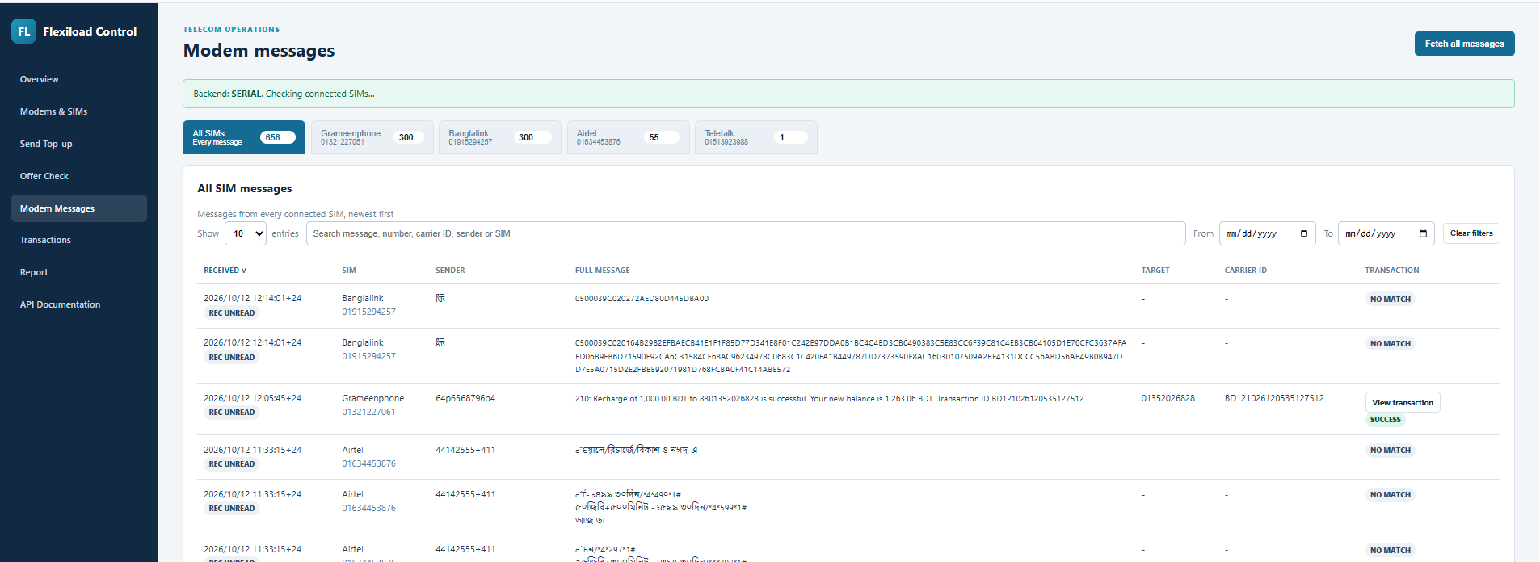Click the FL logo icon in the sidebar

click(x=23, y=31)
